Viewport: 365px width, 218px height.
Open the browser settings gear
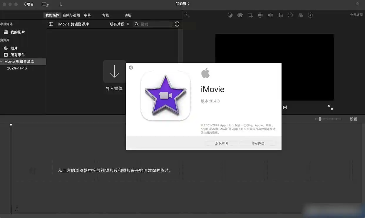(177, 24)
